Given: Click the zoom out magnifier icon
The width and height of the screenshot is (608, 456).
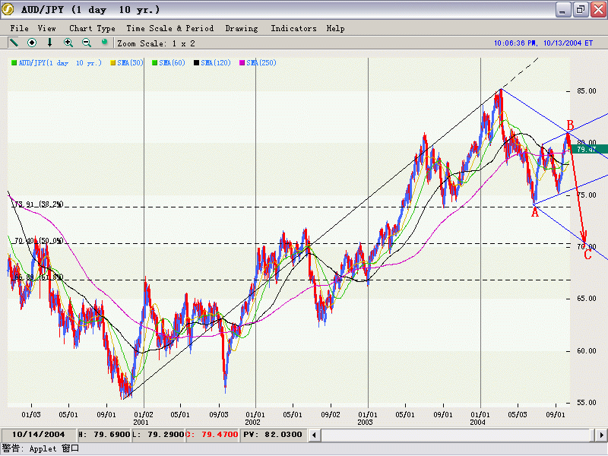Looking at the screenshot, I should (x=87, y=43).
